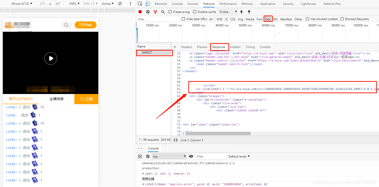The height and width of the screenshot is (187, 379).
Task: Clear the network log
Action: point(148,12)
